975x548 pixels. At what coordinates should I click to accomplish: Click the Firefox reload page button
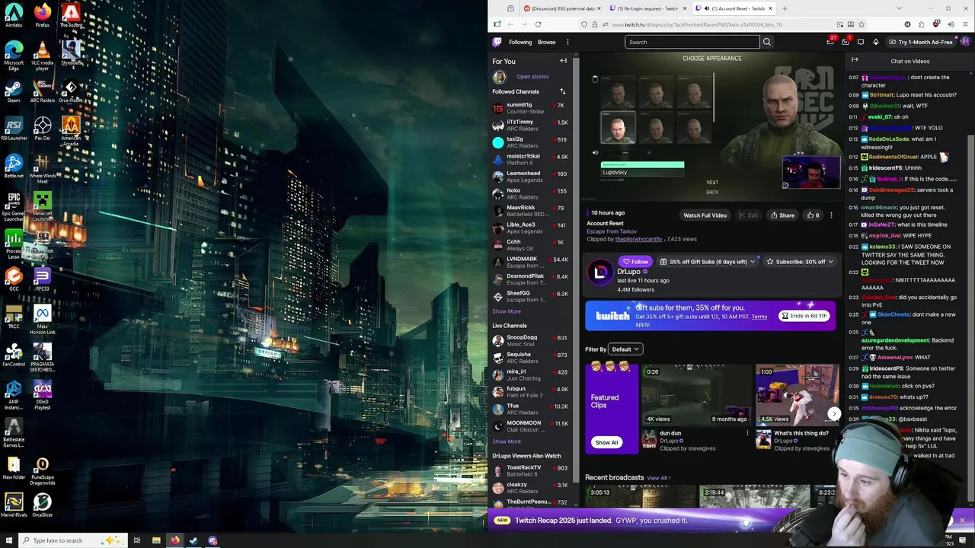(x=538, y=24)
